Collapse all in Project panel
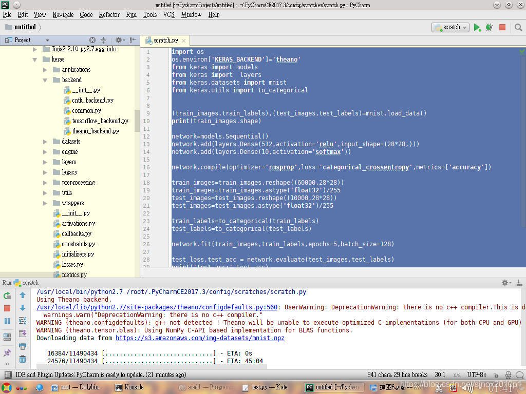 [x=104, y=40]
